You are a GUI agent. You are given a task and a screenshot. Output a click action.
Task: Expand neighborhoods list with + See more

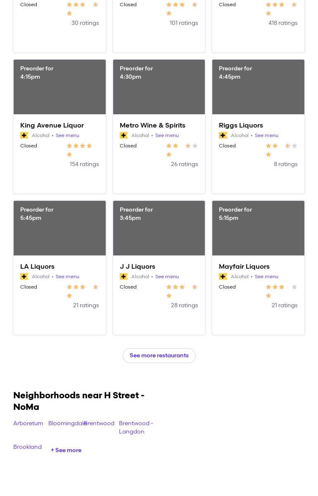(x=66, y=450)
